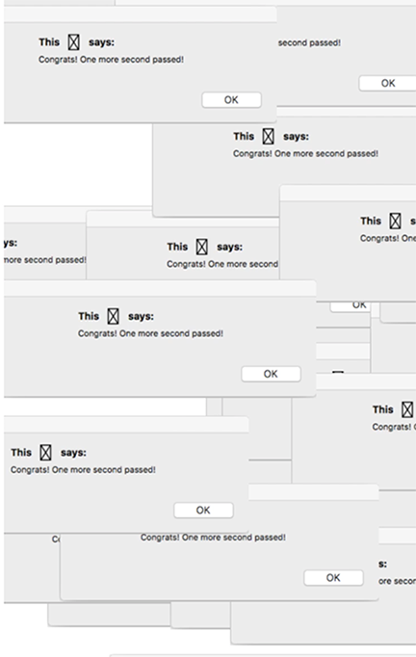This screenshot has height=657, width=416.
Task: Select the boxed X icon in the right-edge dialog with cut-off "Congrats! One"
Action: 395,221
